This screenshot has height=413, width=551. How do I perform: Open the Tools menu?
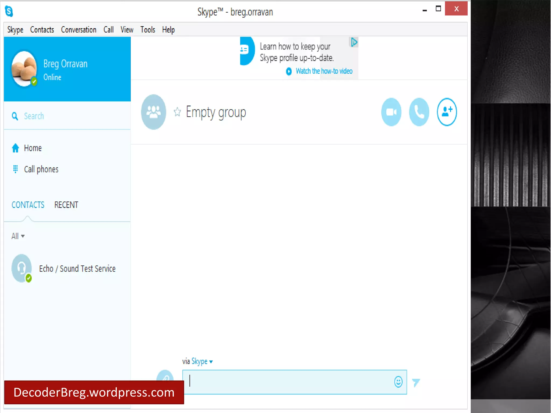point(147,30)
